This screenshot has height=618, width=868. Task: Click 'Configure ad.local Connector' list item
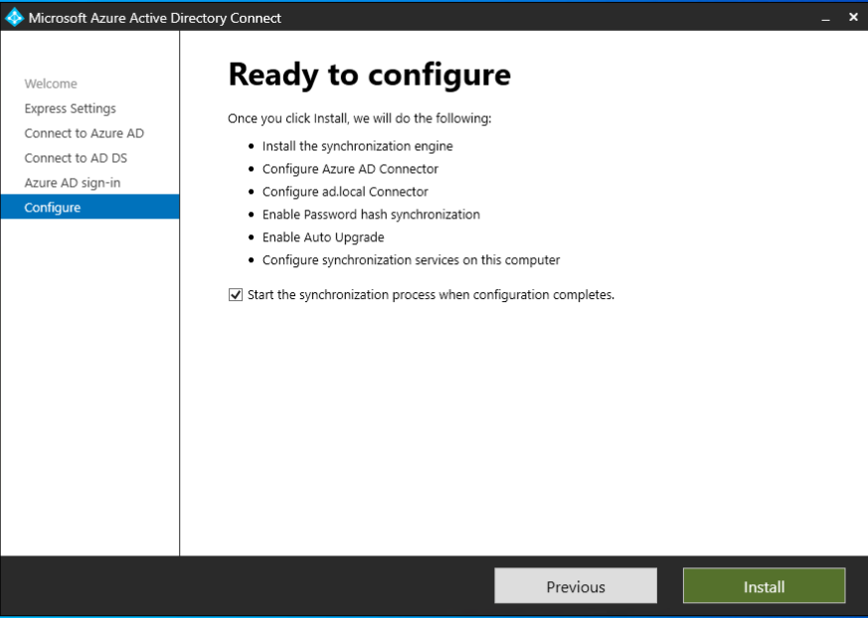[x=345, y=192]
